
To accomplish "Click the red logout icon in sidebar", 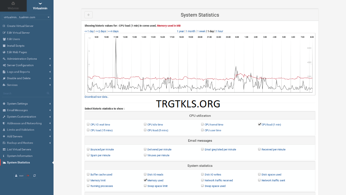I will (28, 175).
